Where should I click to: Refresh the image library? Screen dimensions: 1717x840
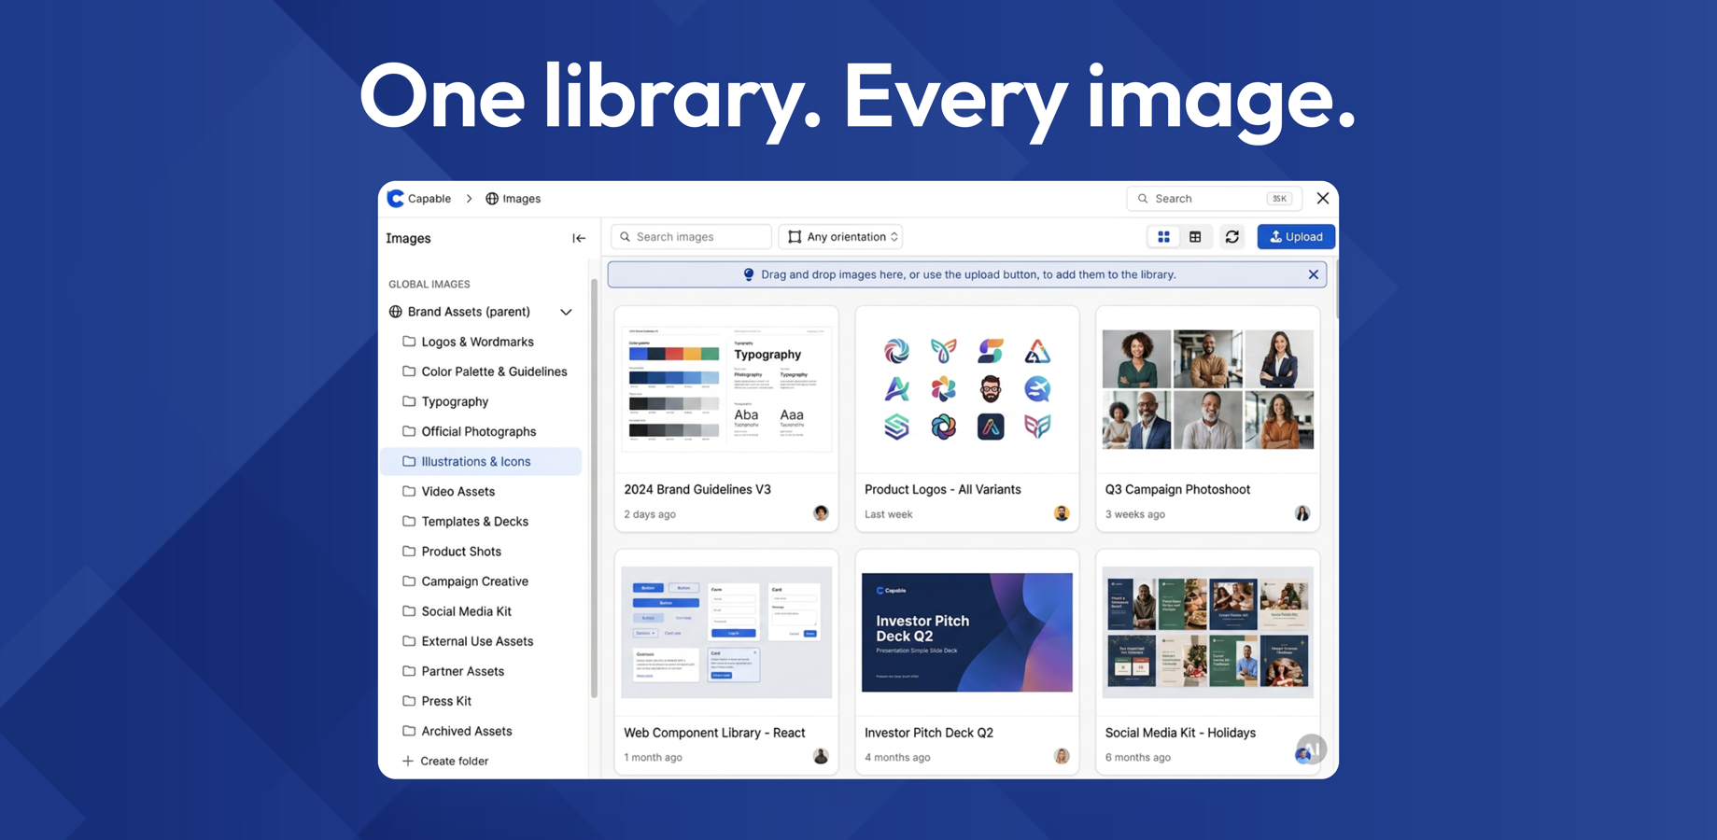1232,237
